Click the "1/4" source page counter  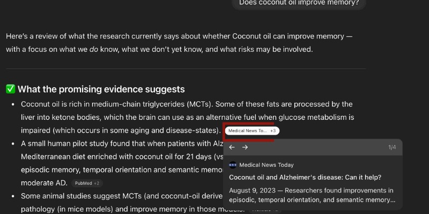coord(391,147)
